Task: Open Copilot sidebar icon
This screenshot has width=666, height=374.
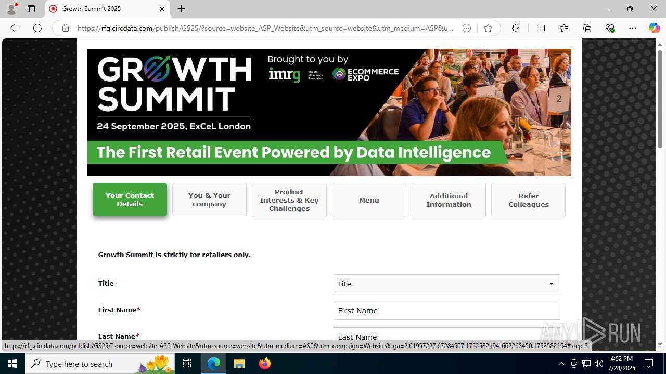Action: (654, 28)
